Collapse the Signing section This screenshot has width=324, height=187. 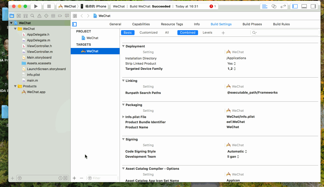[x=123, y=139]
